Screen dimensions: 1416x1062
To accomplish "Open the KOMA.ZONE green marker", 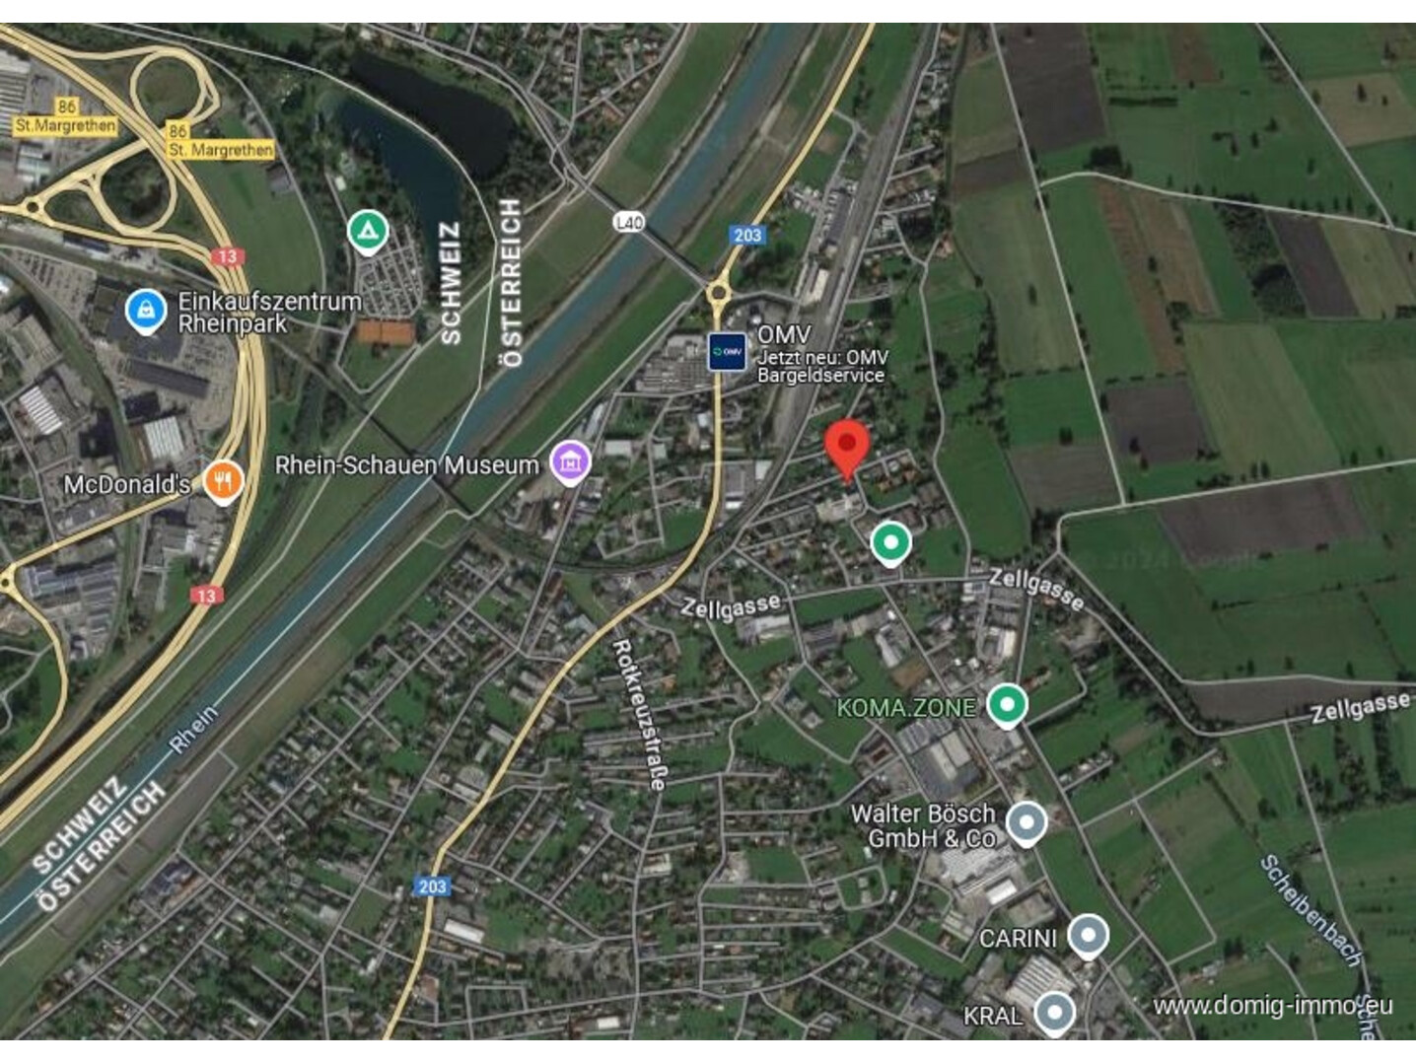I will tap(1007, 706).
